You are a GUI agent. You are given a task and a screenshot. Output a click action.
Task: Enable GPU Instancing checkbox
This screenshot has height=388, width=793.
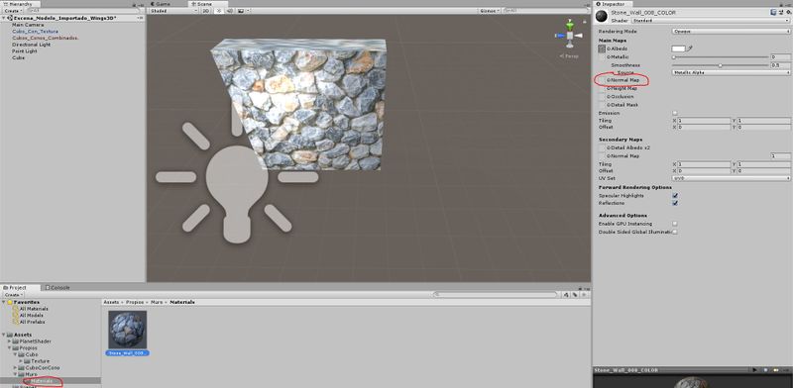(x=675, y=224)
